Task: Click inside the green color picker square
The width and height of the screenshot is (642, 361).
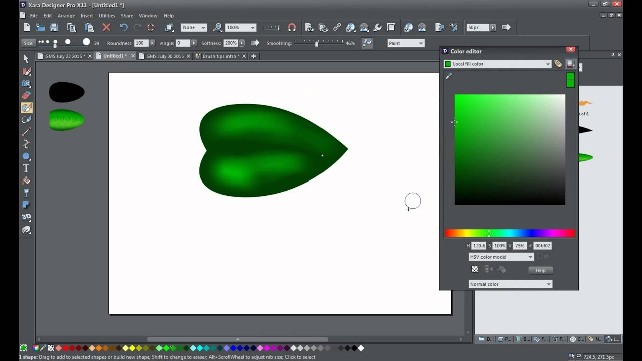Action: tap(510, 149)
